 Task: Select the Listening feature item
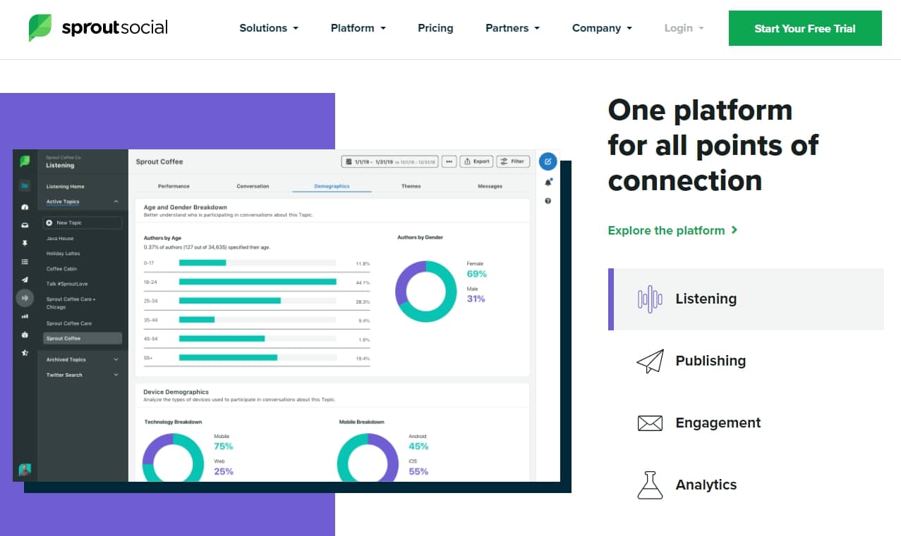(x=746, y=299)
